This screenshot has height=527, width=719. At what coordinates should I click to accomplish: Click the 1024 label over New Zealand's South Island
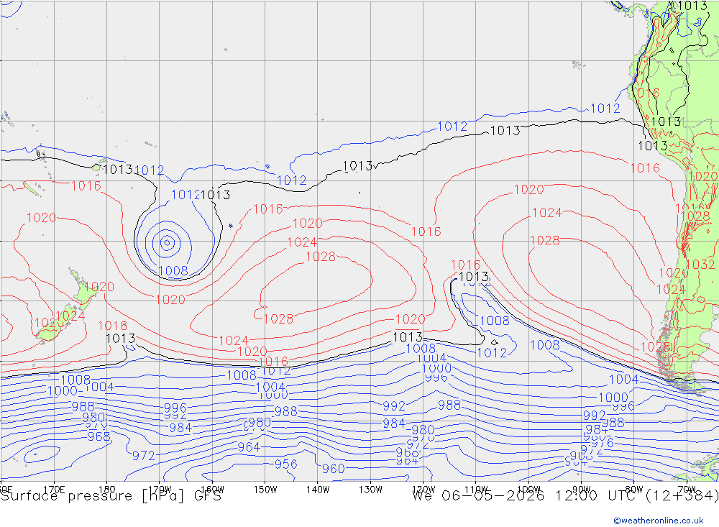[70, 316]
